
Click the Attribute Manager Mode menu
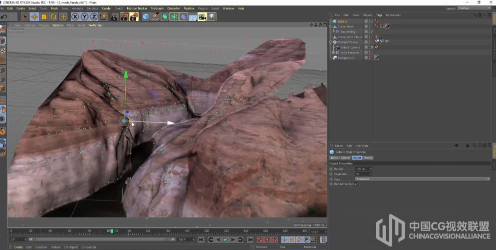[339, 146]
